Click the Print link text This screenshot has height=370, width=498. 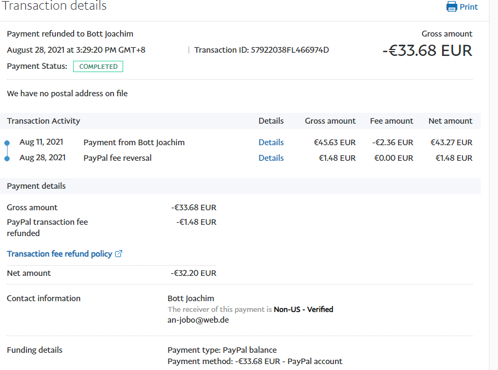click(468, 7)
